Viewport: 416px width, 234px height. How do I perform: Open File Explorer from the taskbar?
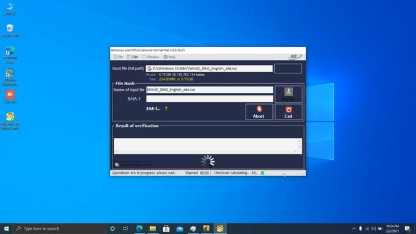point(153,228)
